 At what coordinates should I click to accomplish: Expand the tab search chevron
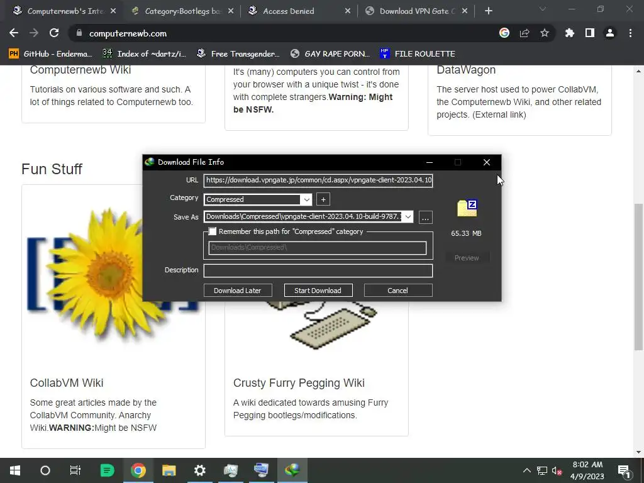(543, 9)
